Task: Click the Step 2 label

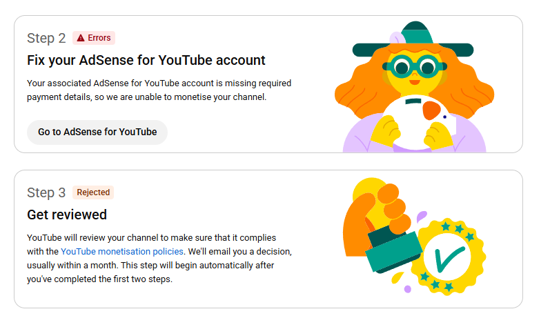Action: tap(46, 38)
